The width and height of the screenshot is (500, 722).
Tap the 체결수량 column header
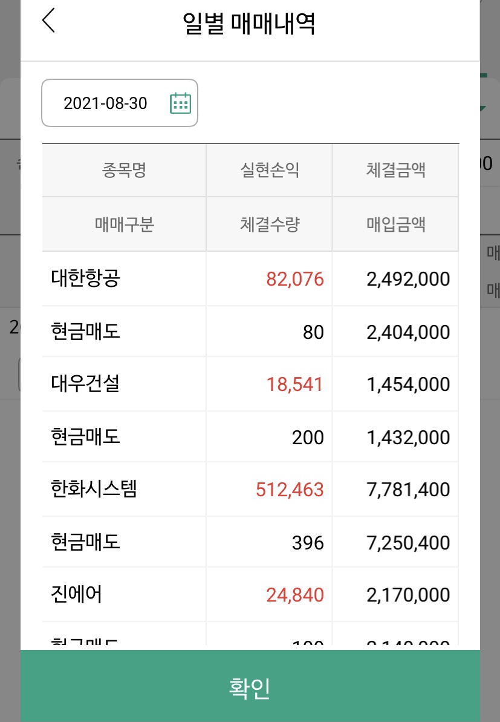tap(269, 225)
